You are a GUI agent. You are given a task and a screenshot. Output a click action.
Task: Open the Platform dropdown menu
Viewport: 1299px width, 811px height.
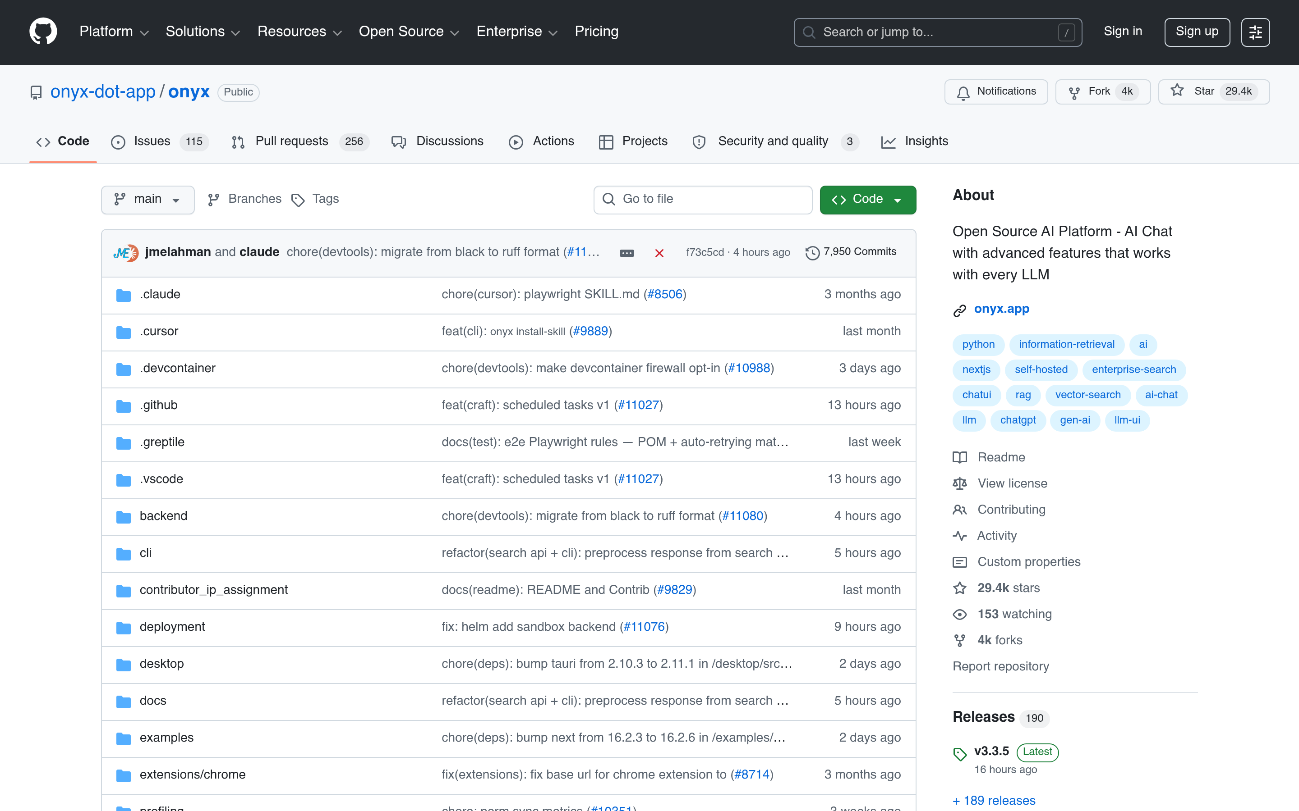[114, 32]
